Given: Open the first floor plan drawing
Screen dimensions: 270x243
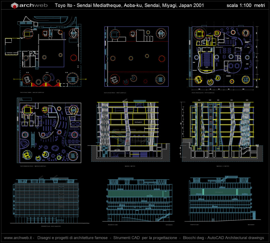Looking at the screenshot, I should click(136, 56).
